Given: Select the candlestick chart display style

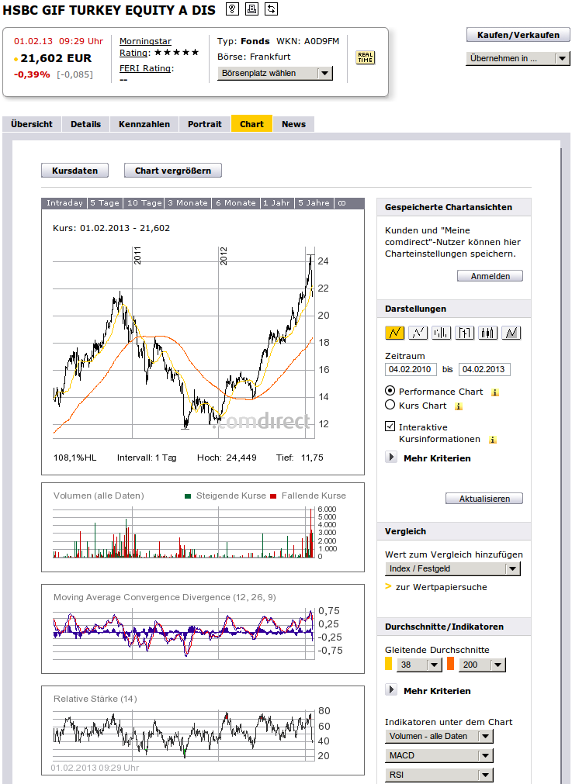Looking at the screenshot, I should point(488,333).
